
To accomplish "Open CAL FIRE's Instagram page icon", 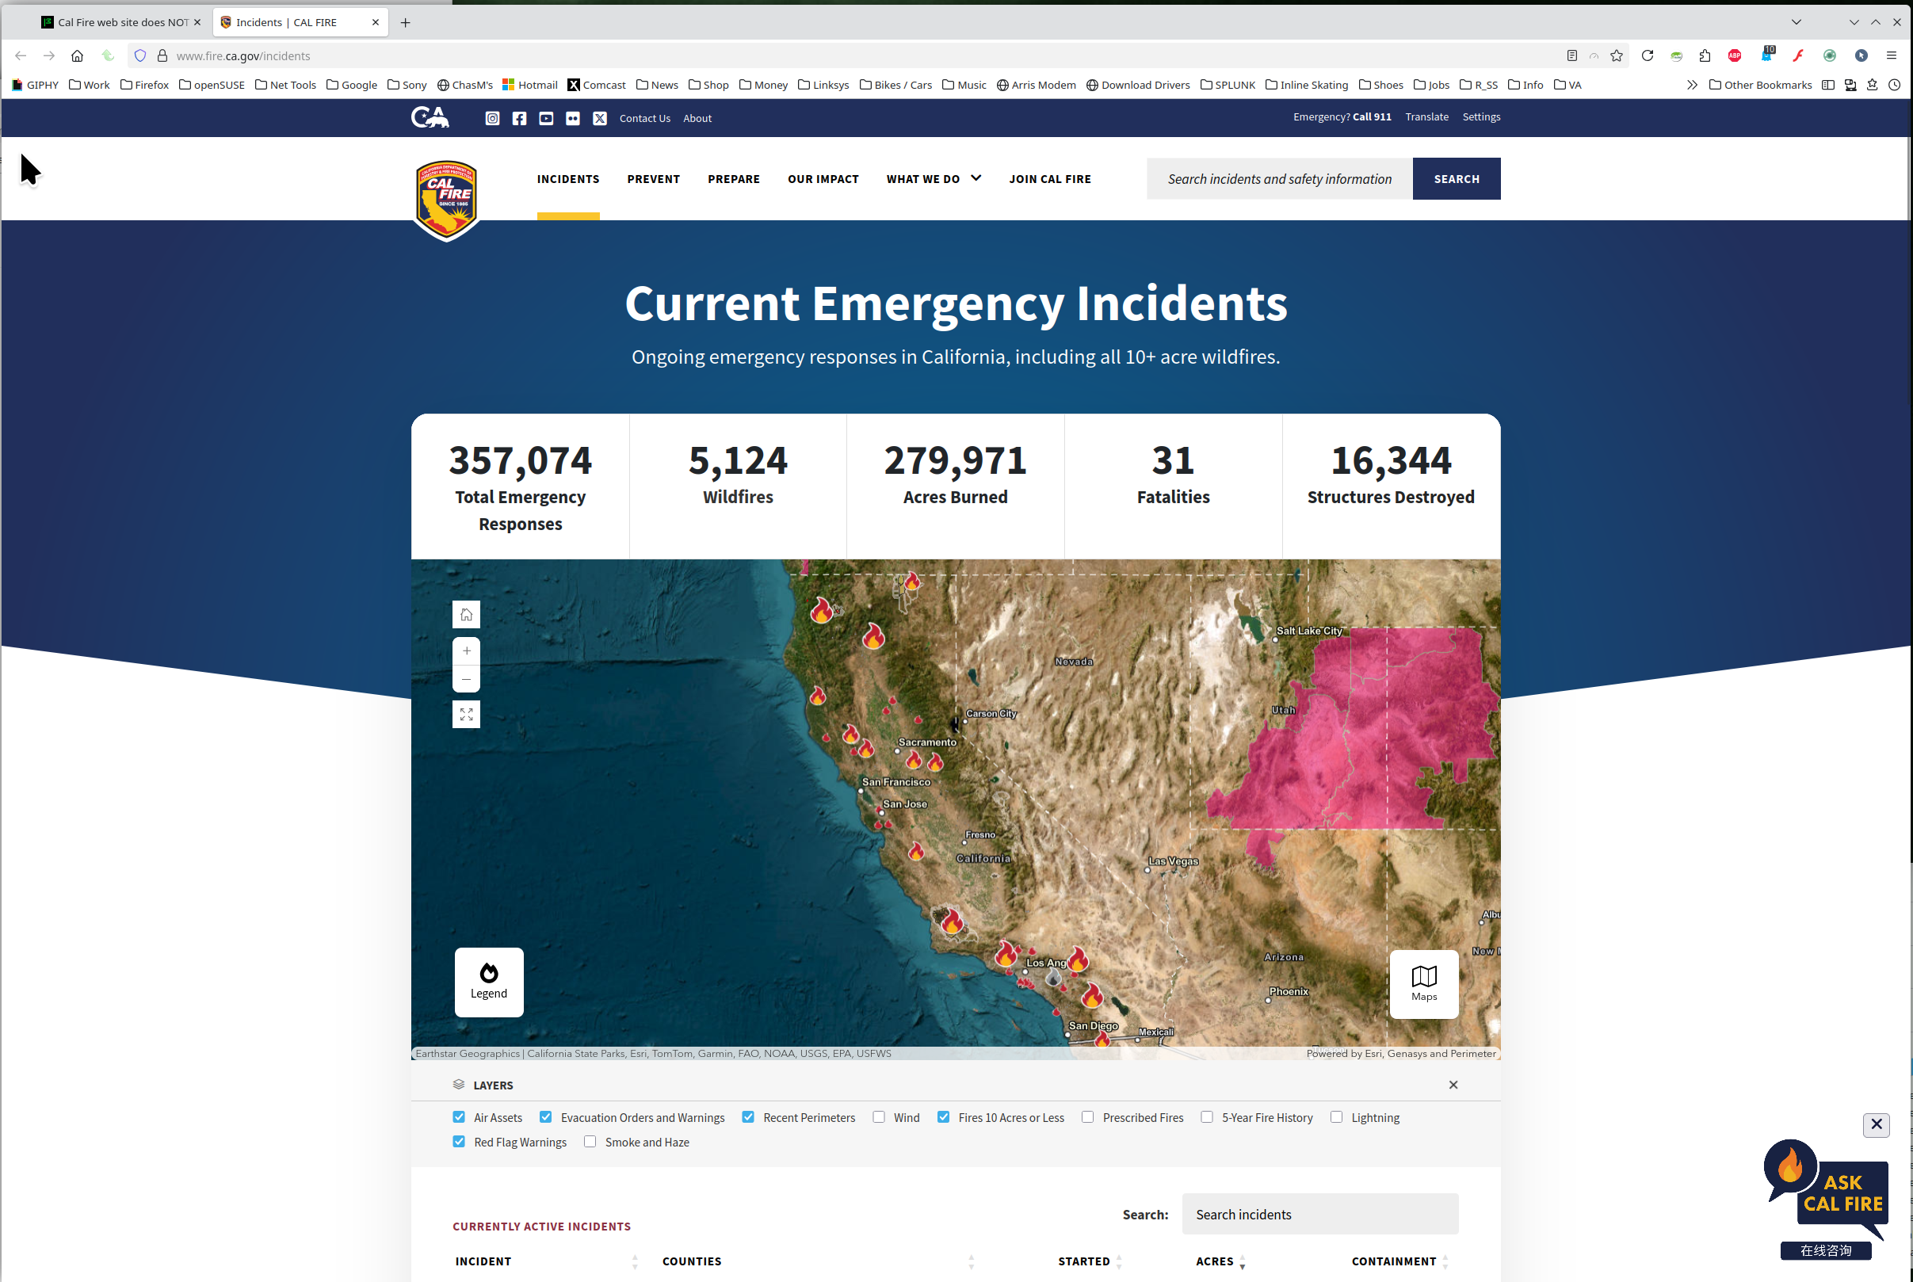I will (492, 119).
